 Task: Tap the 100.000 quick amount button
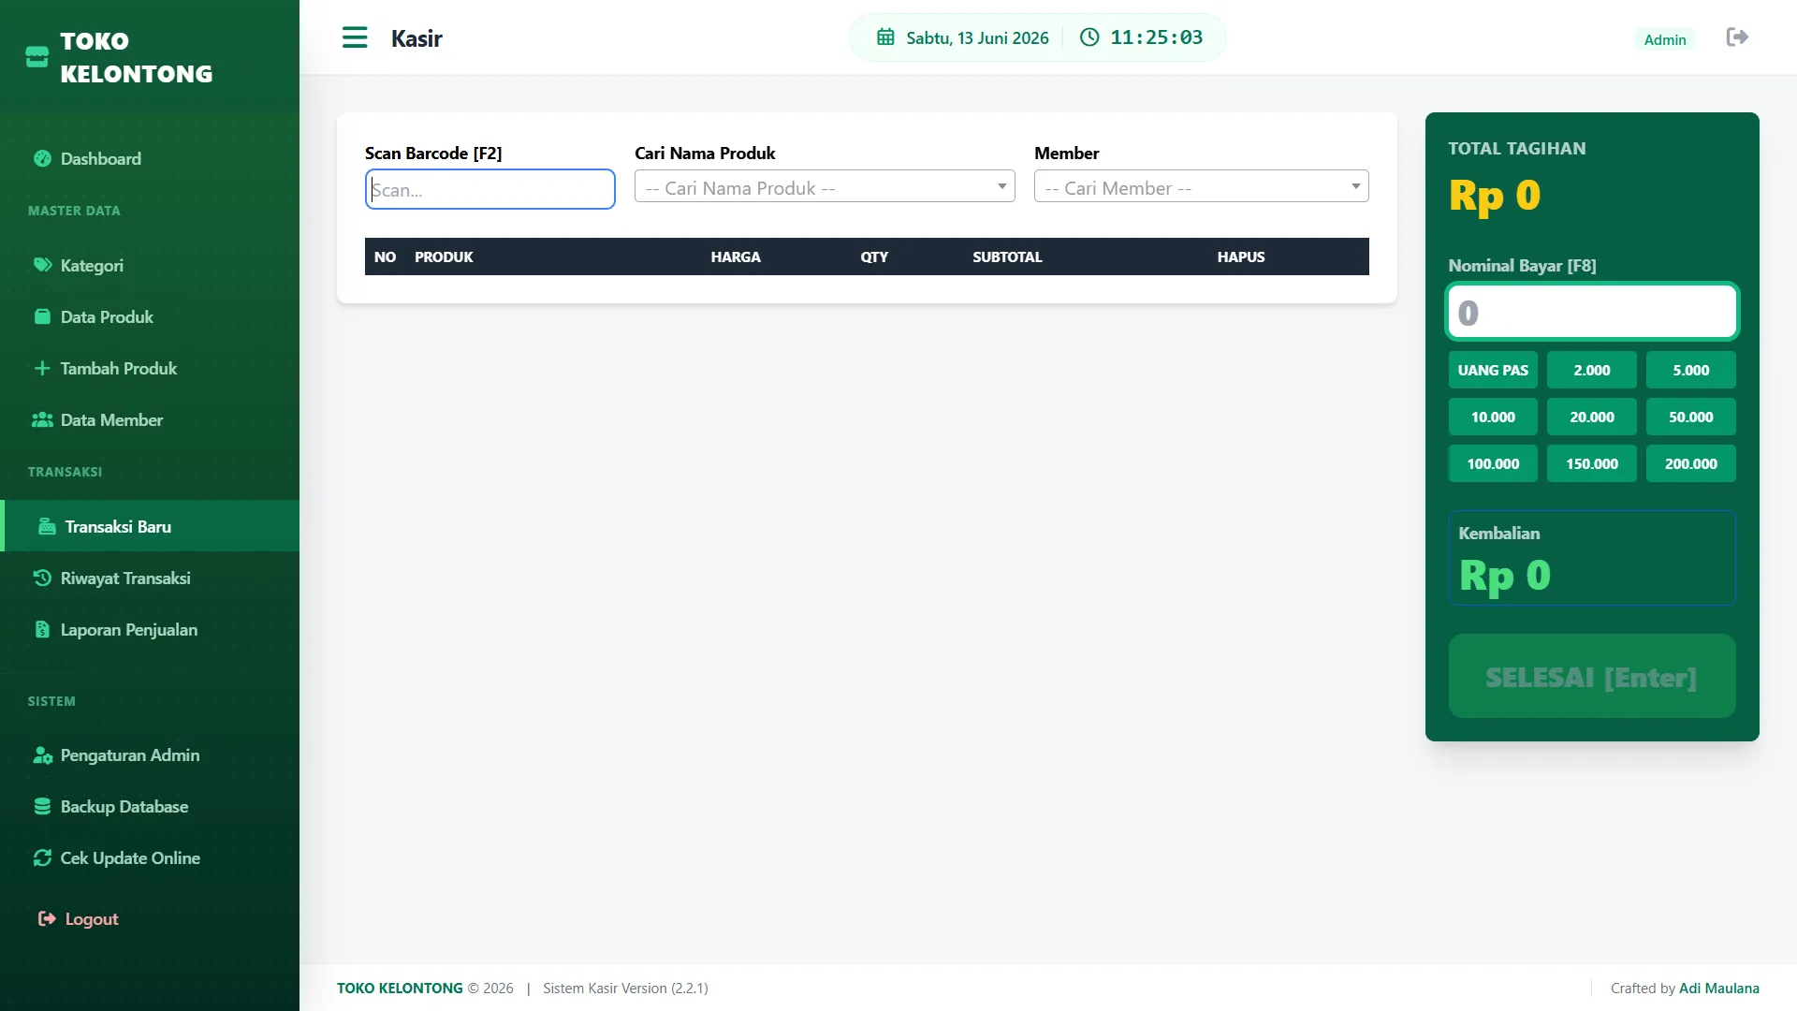coord(1493,463)
